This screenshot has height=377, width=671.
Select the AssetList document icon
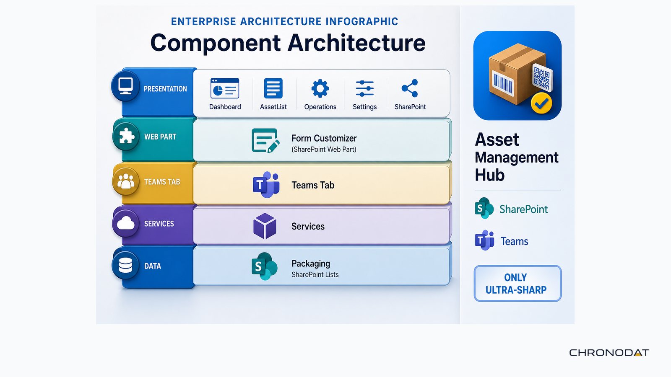pos(273,88)
